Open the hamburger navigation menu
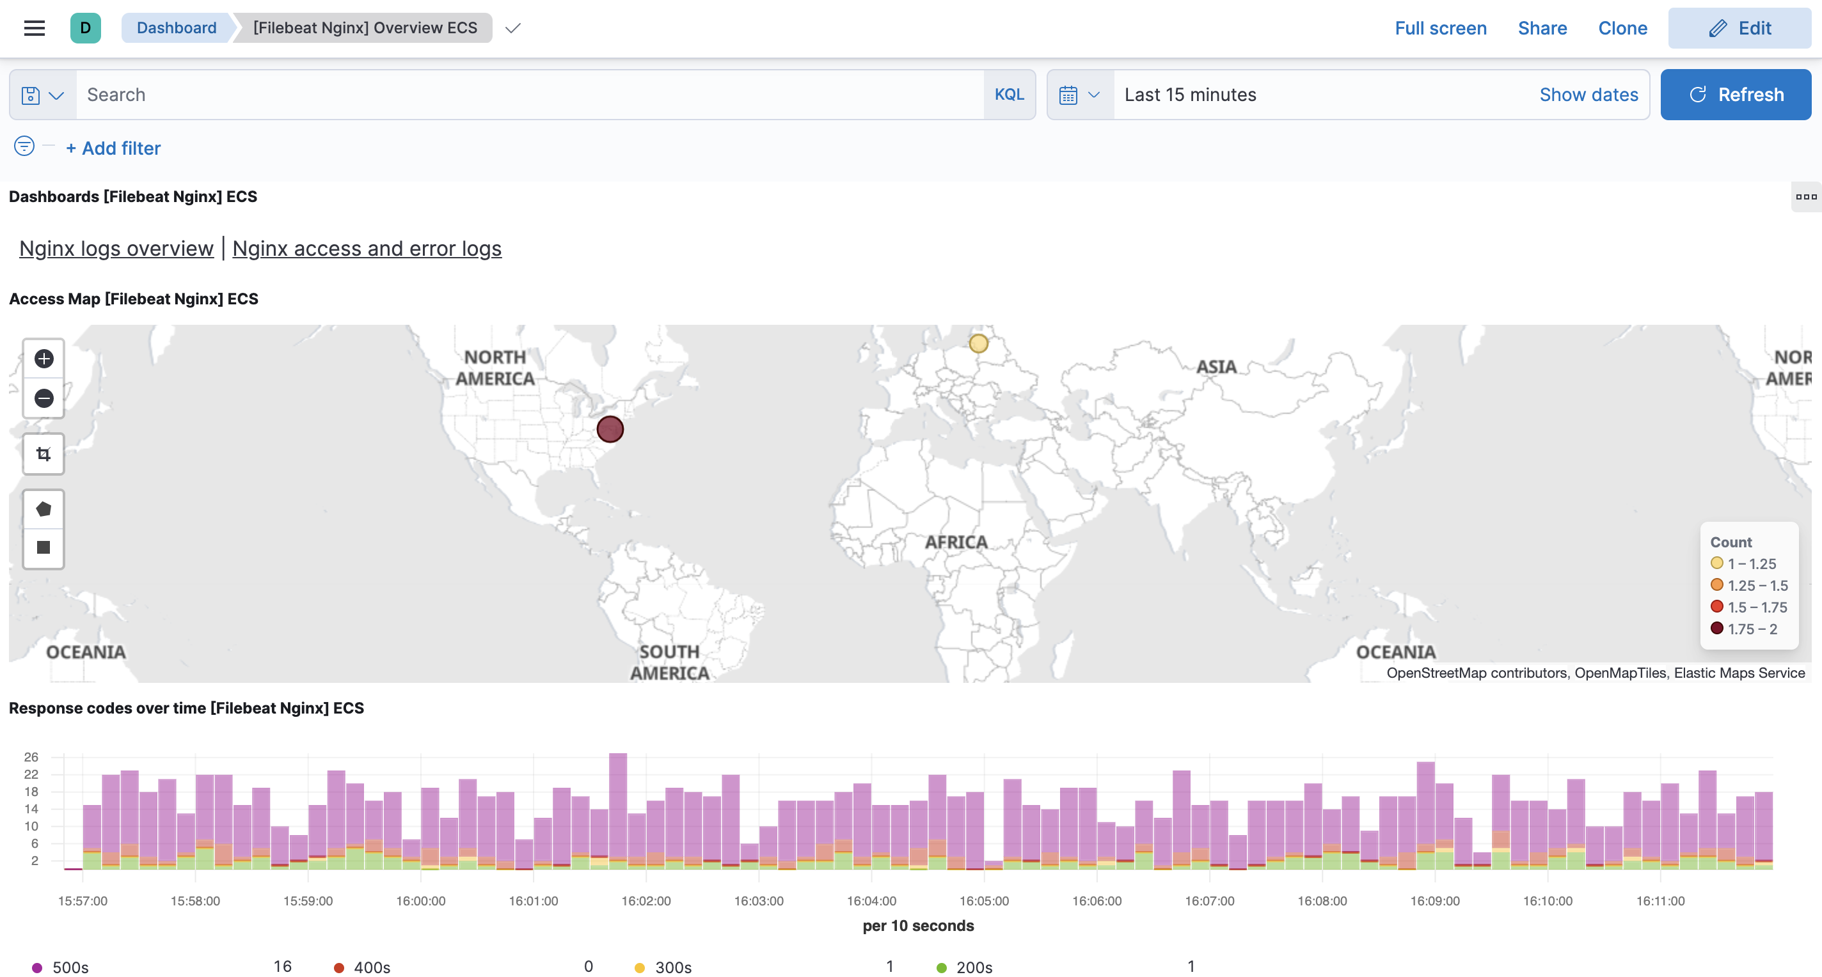The height and width of the screenshot is (977, 1822). click(x=34, y=28)
